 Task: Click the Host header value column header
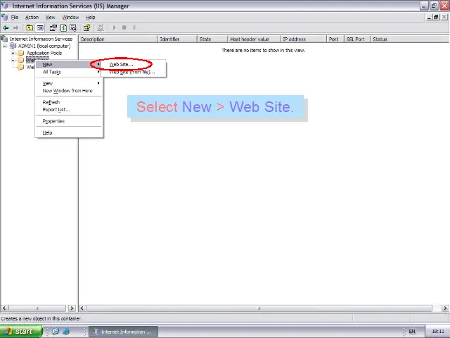(x=254, y=39)
